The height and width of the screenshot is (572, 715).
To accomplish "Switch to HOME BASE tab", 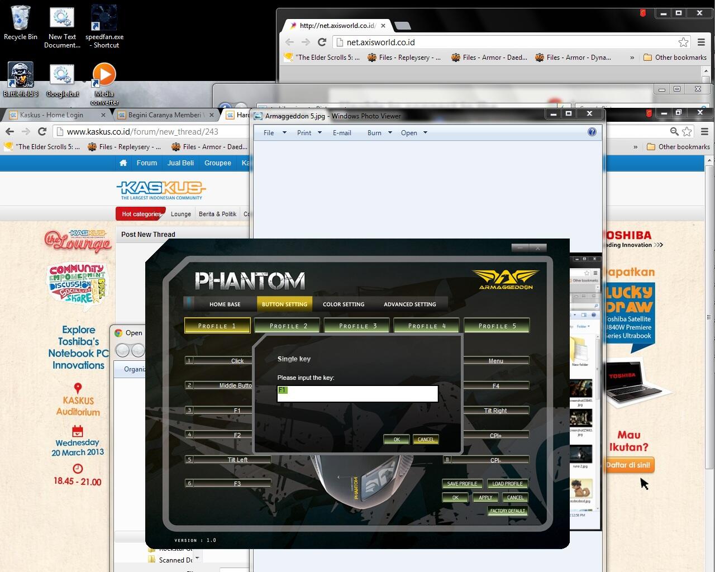I will click(225, 304).
